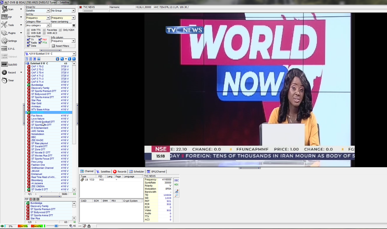Click the blue clock icon above channel list
The image size is (387, 229).
coord(58,59)
